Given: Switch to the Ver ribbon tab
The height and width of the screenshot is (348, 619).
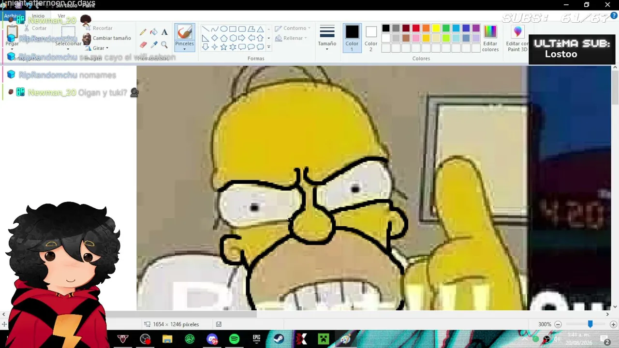Looking at the screenshot, I should (x=61, y=16).
